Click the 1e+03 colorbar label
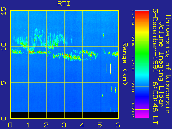The image size is (172, 129). [133, 87]
